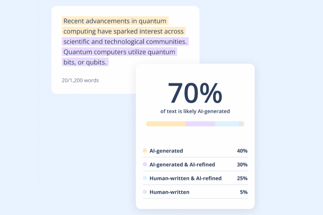The width and height of the screenshot is (323, 215).
Task: Click the highlighted text 'bits, or qubits.'
Action: (85, 62)
